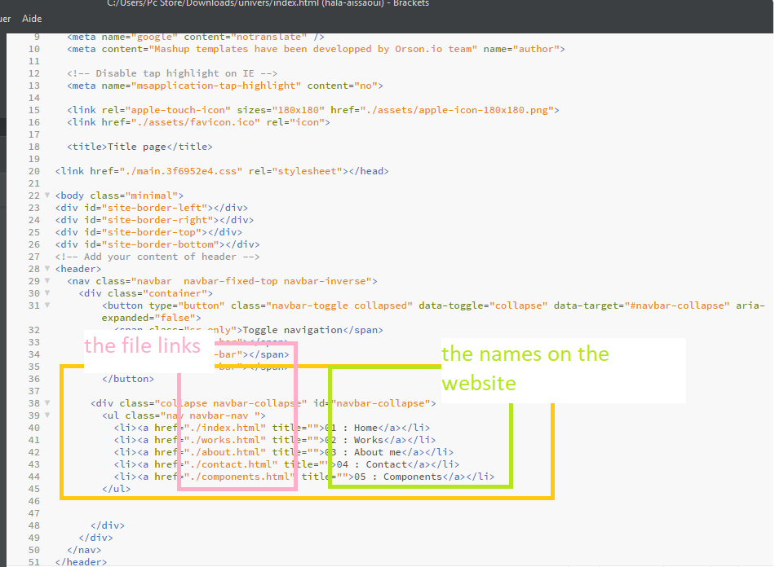Click the "Title page" text in title tag
Viewport: 775px width, 567px height.
(x=137, y=147)
